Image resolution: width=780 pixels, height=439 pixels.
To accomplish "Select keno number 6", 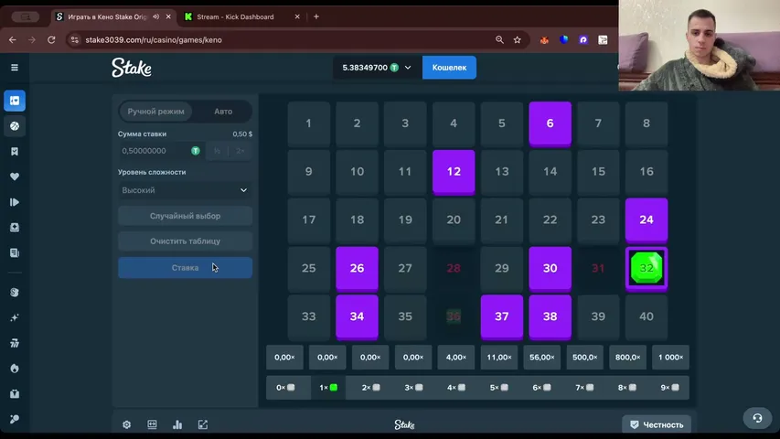I will click(550, 123).
